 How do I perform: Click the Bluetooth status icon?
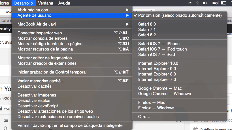197,3
